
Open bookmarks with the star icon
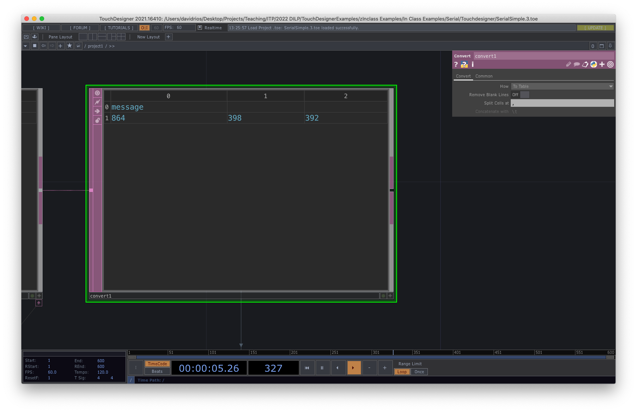[70, 46]
